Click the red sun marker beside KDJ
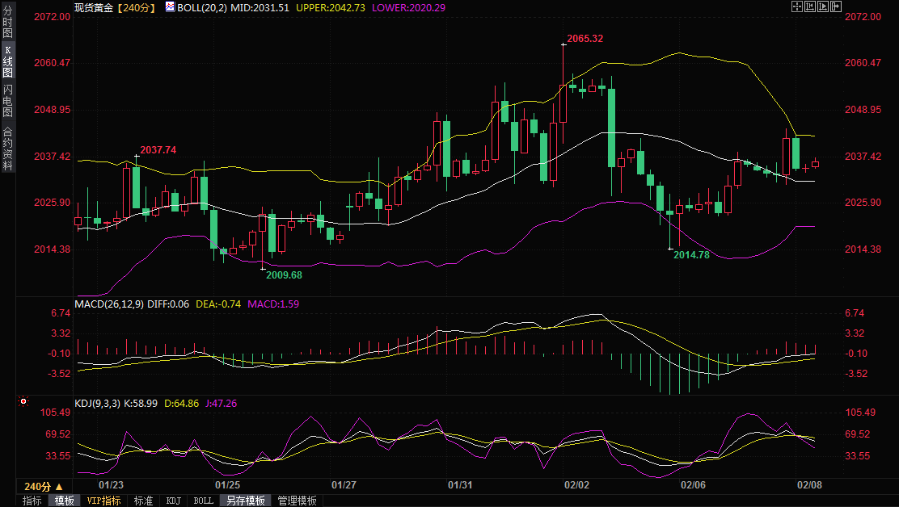899x507 pixels. click(23, 401)
